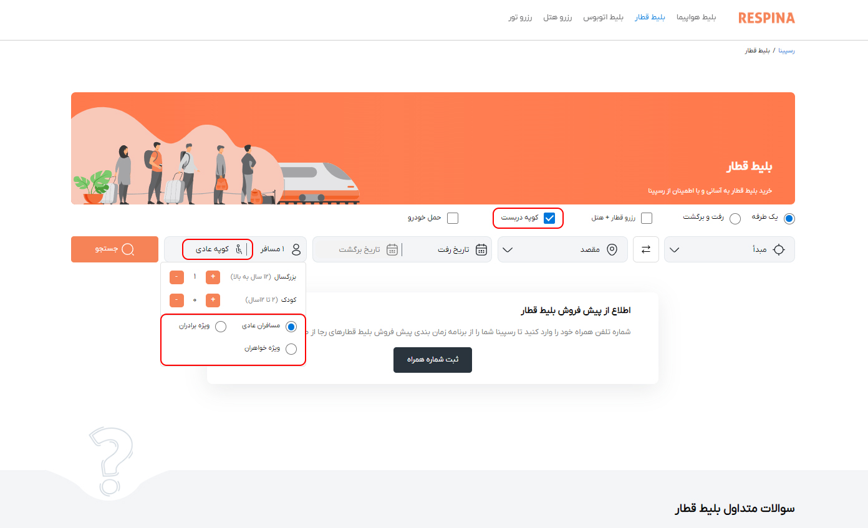Click the seat icon beside کوپه عادی
868x528 pixels.
239,249
